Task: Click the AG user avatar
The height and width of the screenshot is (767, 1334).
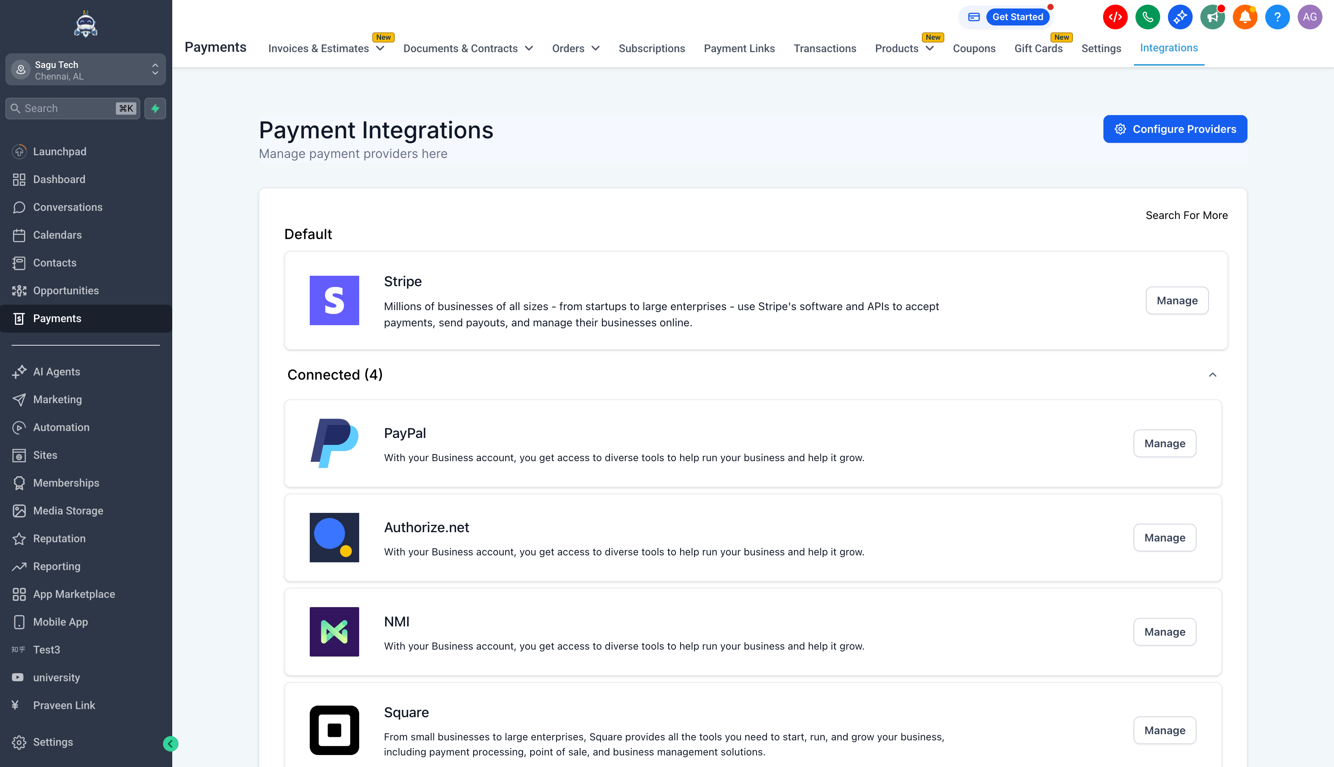Action: 1309,17
